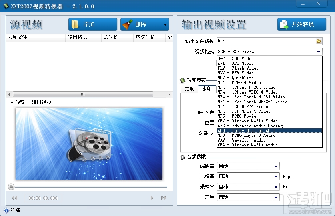
Task: Click the 音频参数 music note icon
Action: coord(182,157)
